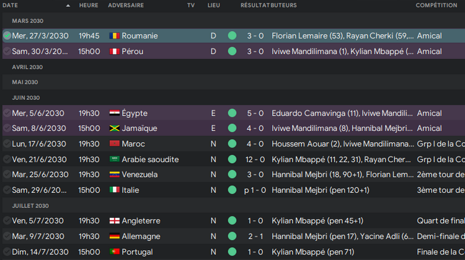Sort by the COMPÉTITION column header
The image size is (465, 260).
436,5
